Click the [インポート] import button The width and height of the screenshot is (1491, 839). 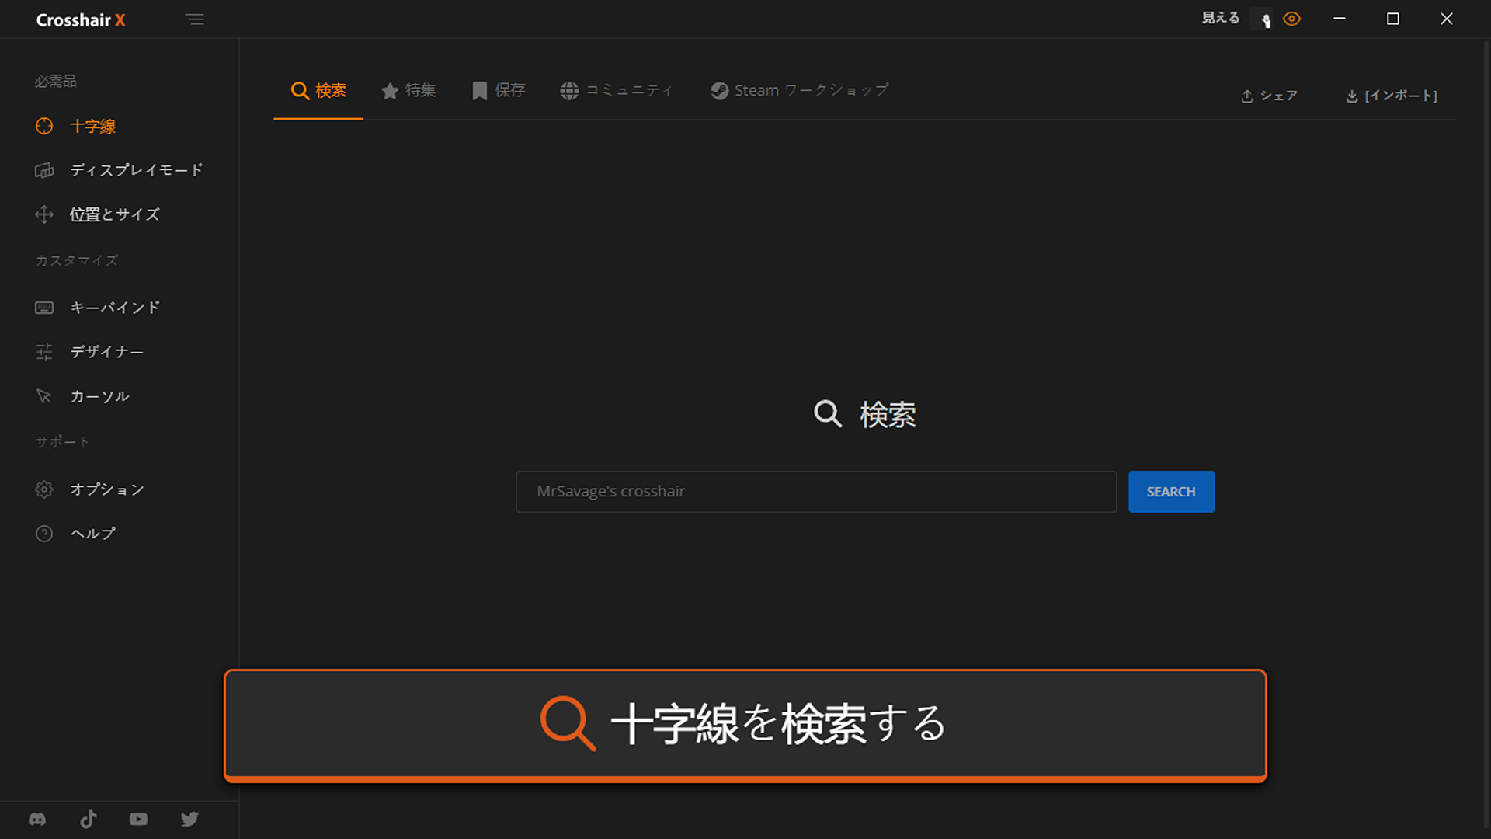click(1392, 96)
